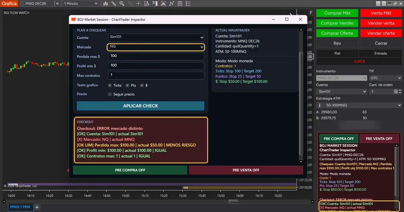Select the MNQ 1 MIN chart tab
This screenshot has height=212, width=404.
tap(20, 207)
